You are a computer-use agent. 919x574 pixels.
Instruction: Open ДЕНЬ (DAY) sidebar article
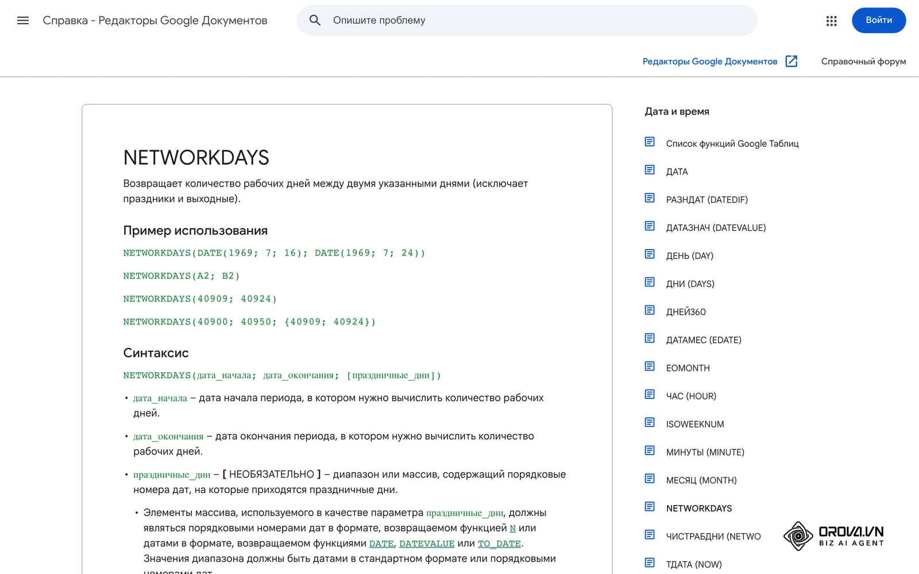pyautogui.click(x=689, y=256)
